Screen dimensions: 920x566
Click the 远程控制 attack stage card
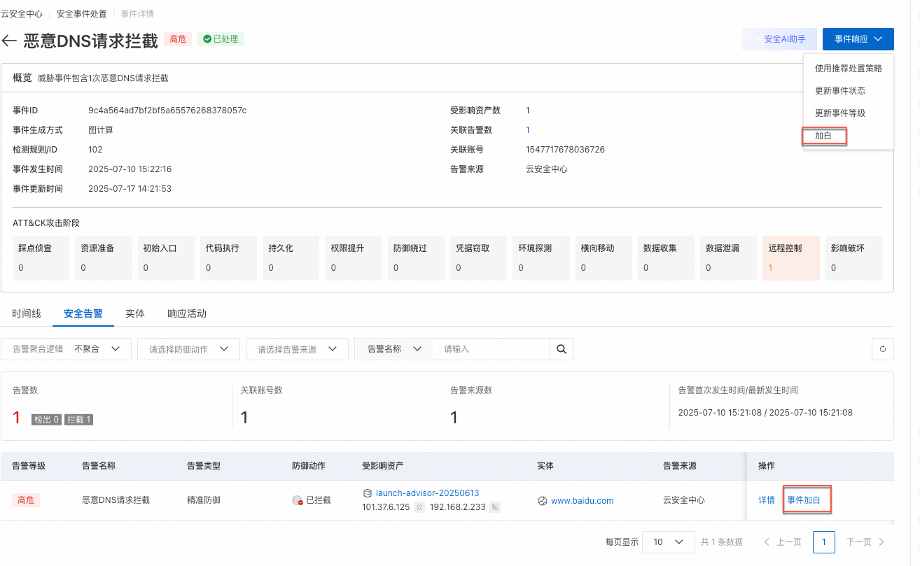pos(791,258)
